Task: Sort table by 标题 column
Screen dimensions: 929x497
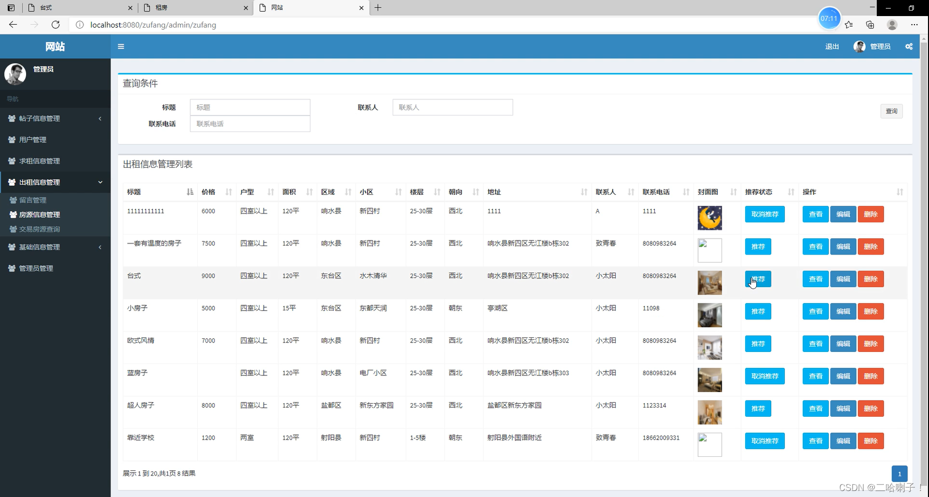Action: tap(160, 192)
